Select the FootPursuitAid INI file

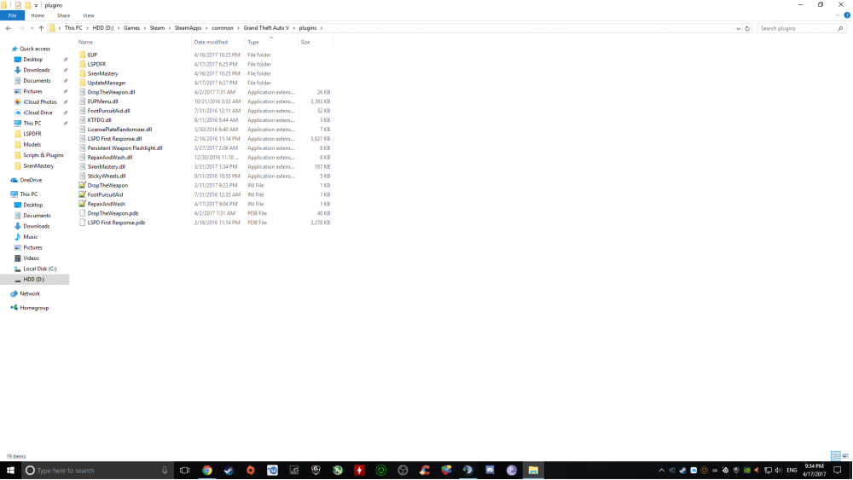pyautogui.click(x=105, y=194)
